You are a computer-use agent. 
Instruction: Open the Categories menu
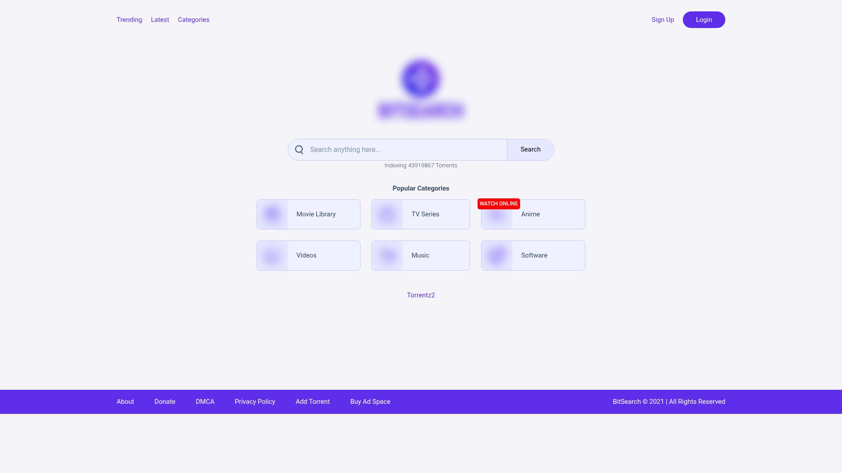[193, 20]
